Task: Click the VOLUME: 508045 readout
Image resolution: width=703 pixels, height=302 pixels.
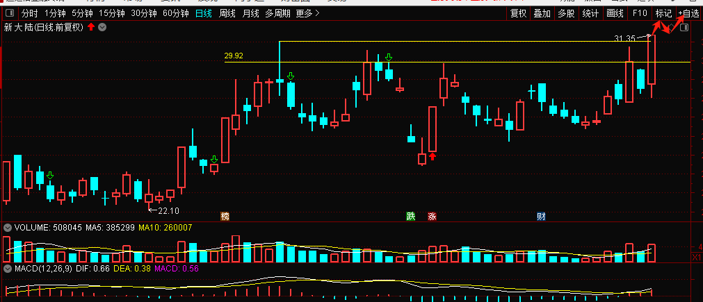Action: click(48, 228)
